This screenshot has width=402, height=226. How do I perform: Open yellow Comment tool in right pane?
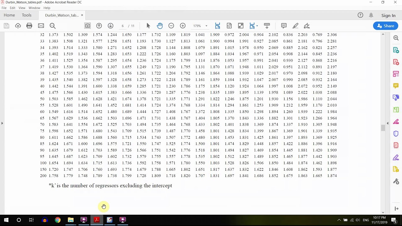point(396,86)
